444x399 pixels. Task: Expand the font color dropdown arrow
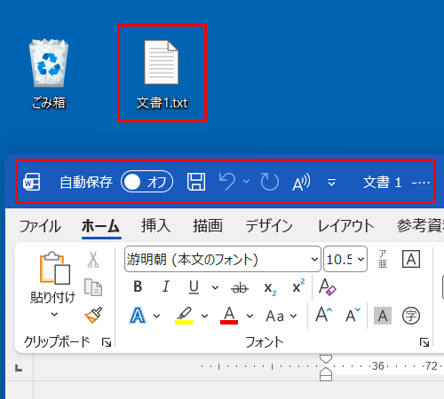250,316
